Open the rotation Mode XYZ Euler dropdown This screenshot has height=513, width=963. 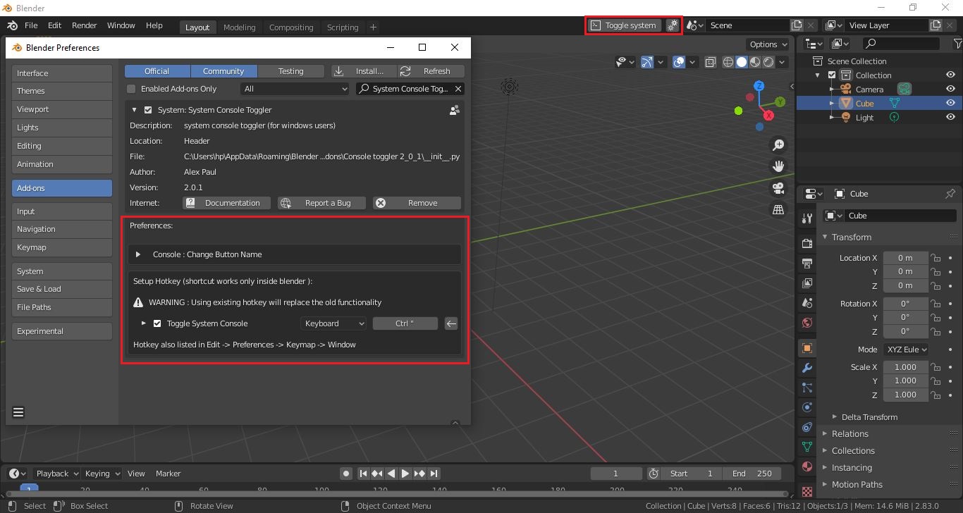pyautogui.click(x=906, y=350)
